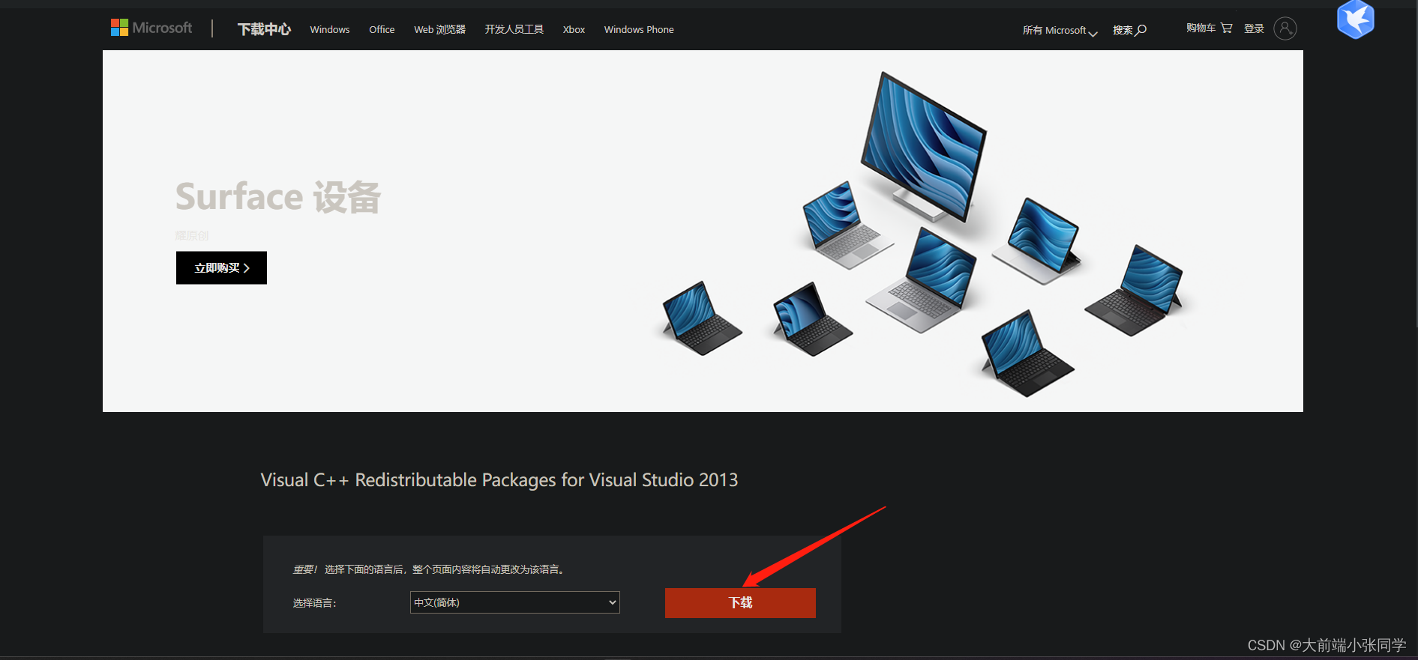Screen dimensions: 1418x660
Task: Click the 购物车 link text
Action: pos(1201,28)
